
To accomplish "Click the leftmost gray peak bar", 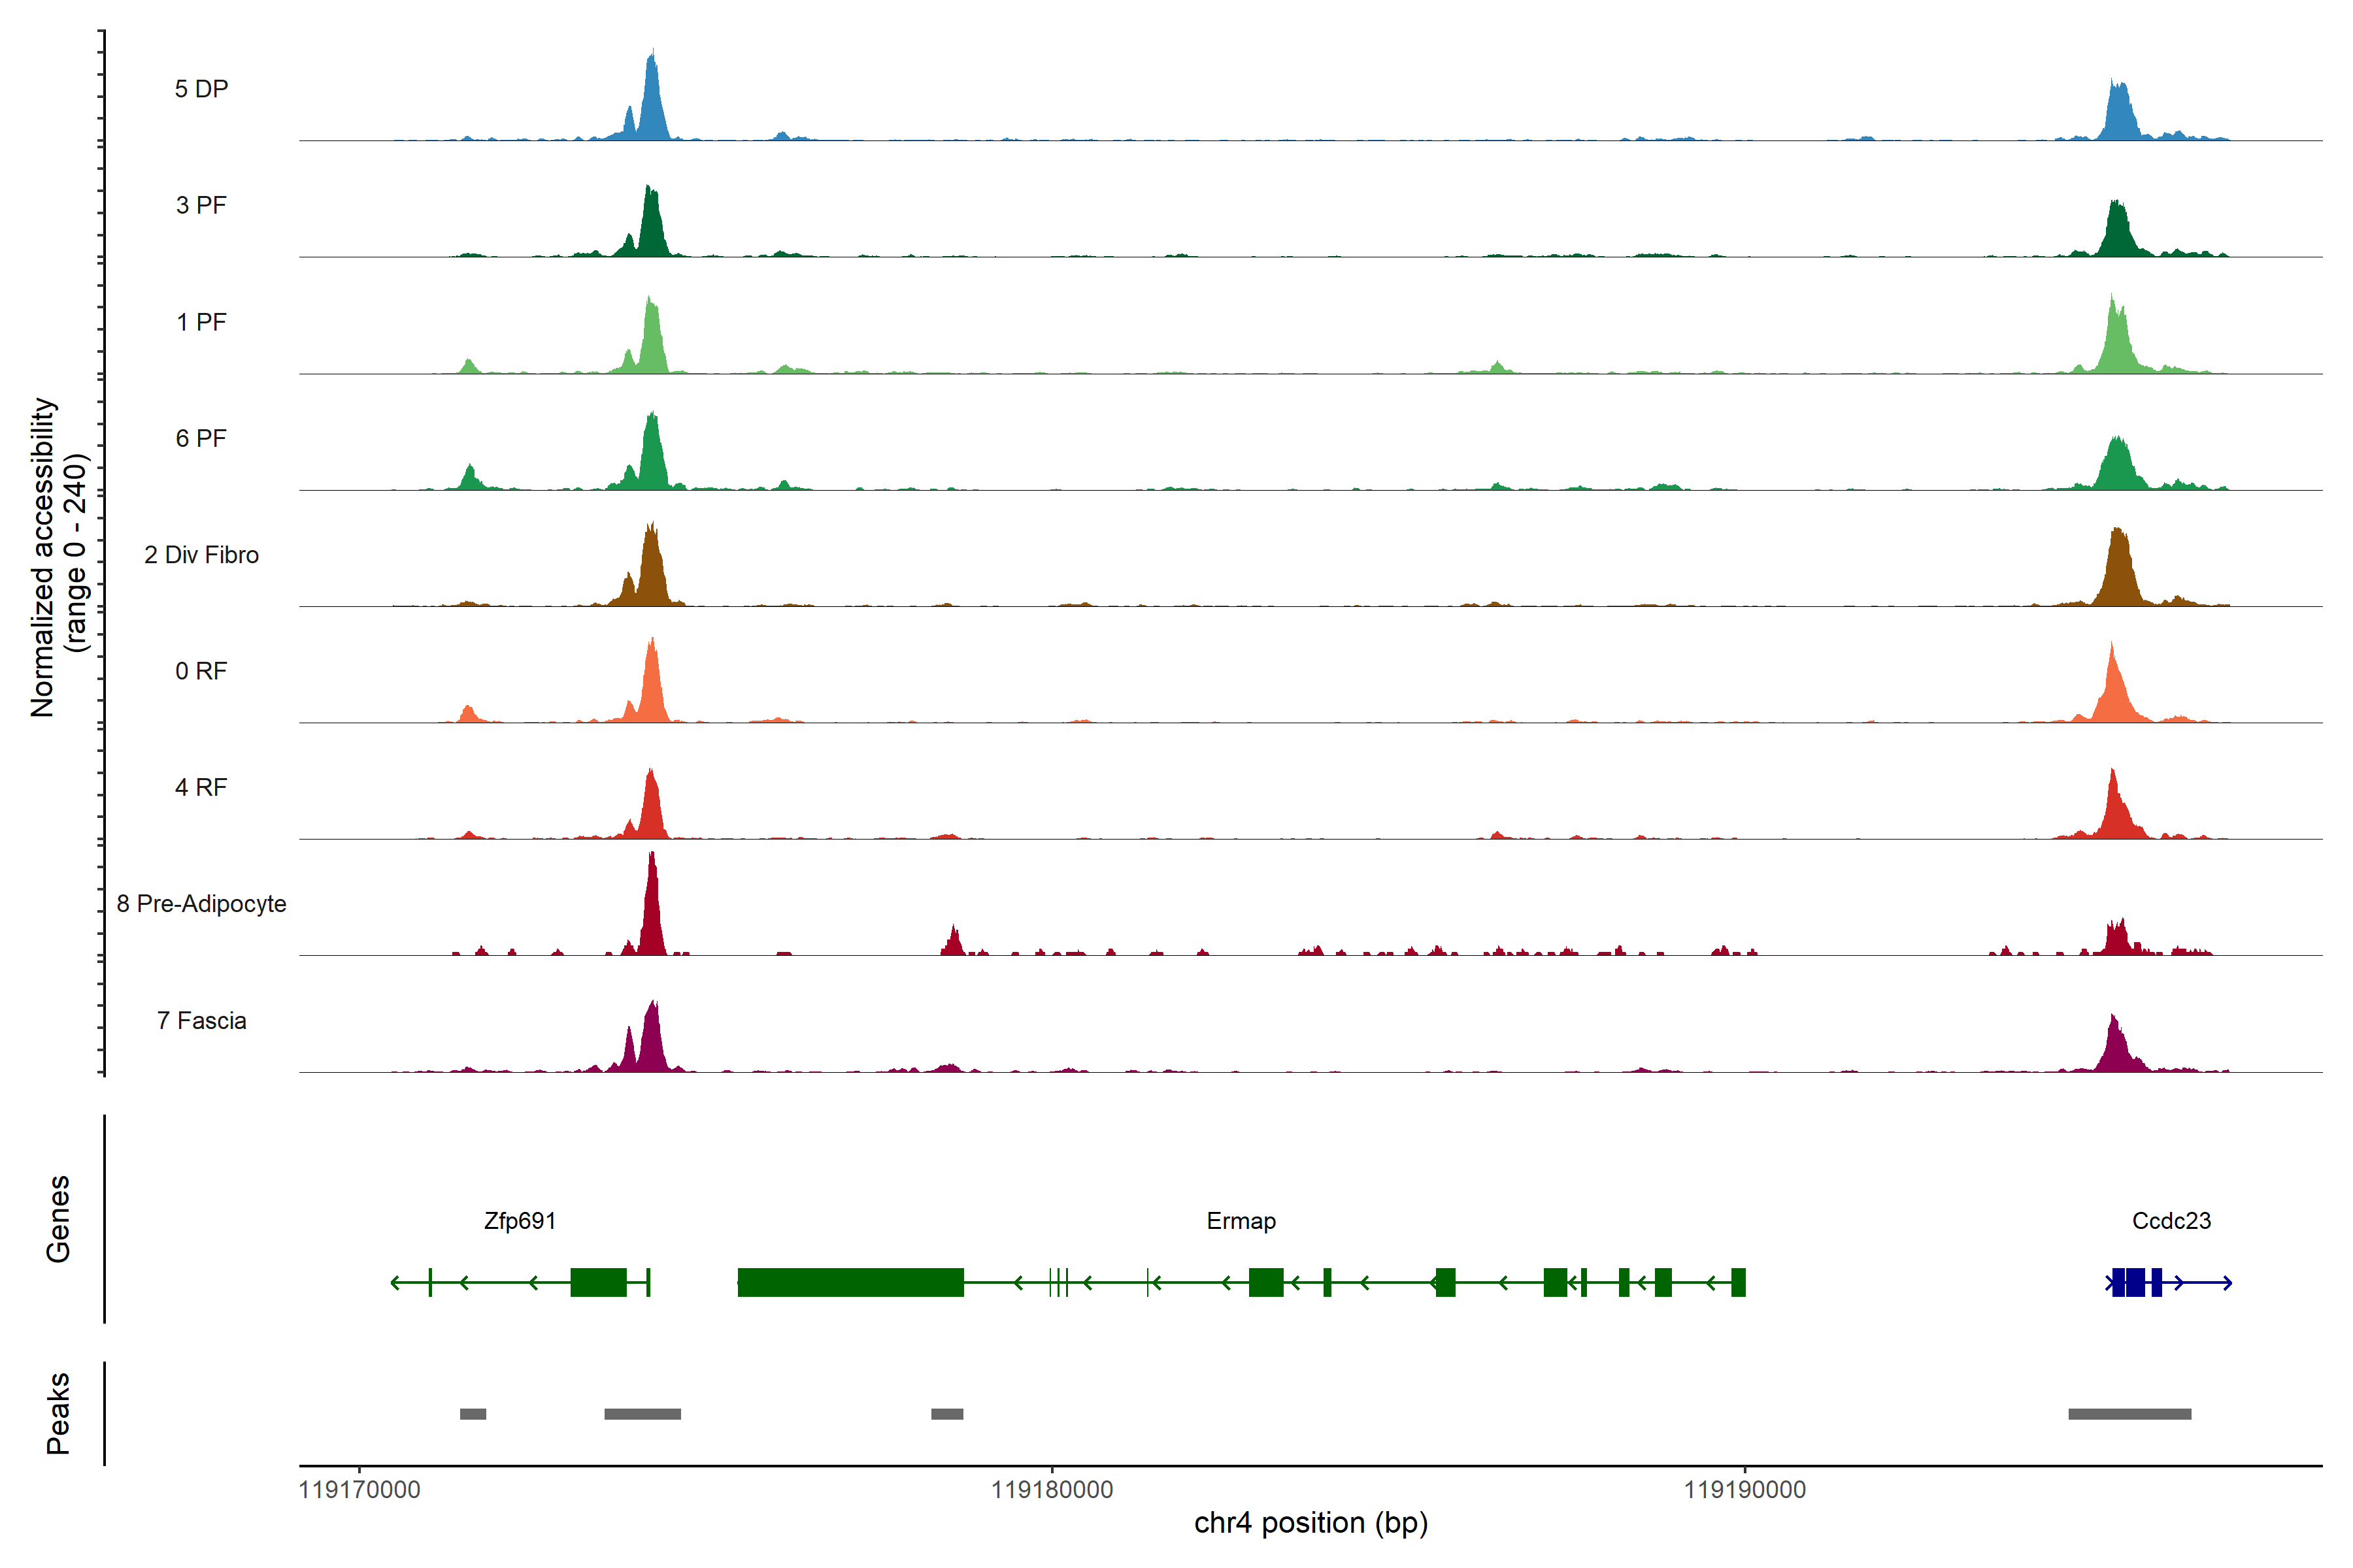I will coord(472,1414).
